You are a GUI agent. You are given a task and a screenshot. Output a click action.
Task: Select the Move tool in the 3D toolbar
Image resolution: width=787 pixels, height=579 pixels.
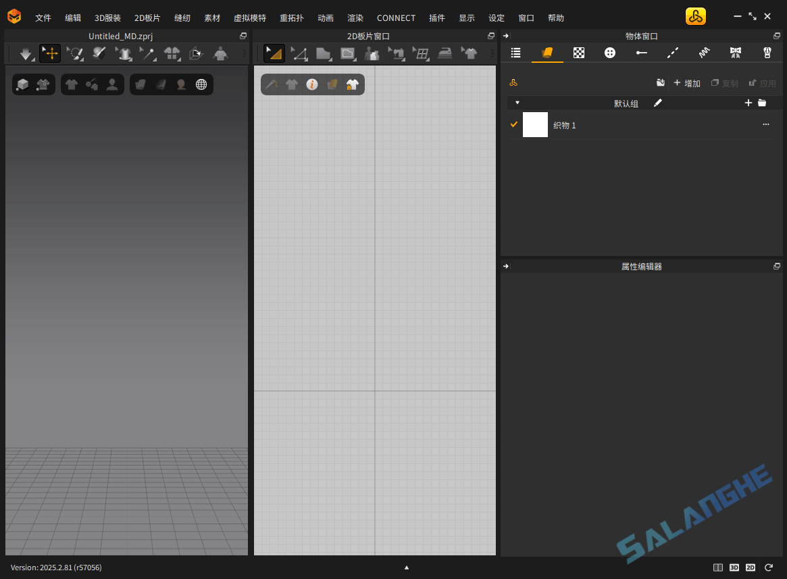pyautogui.click(x=50, y=53)
